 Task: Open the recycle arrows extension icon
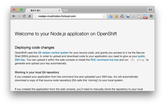point(122,16)
